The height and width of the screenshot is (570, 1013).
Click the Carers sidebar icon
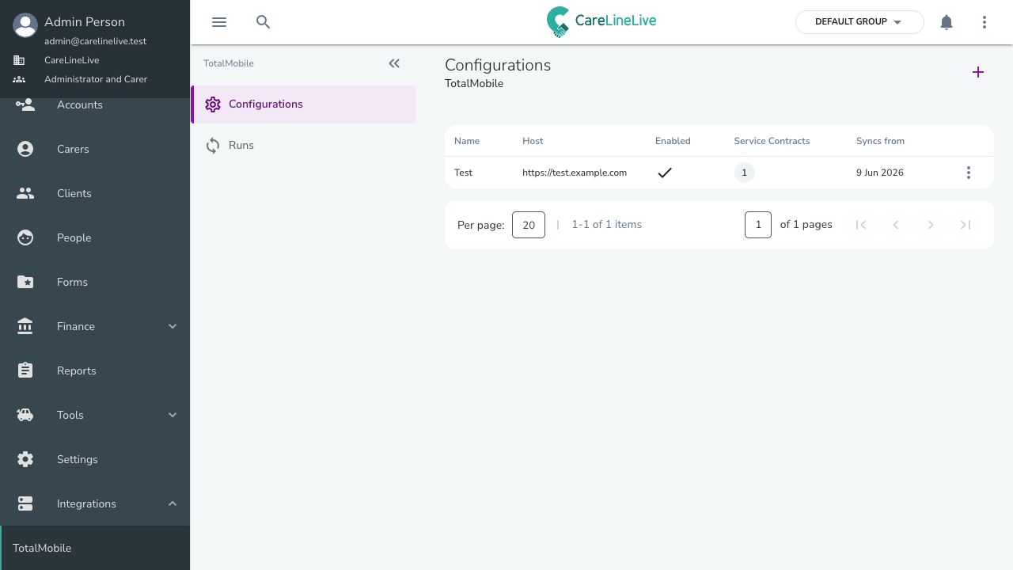[x=25, y=149]
